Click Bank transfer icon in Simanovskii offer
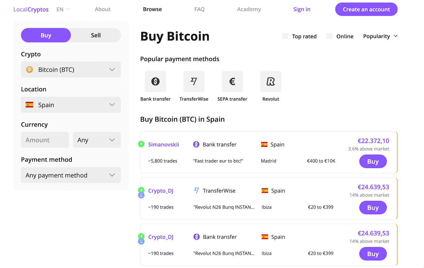424x268 pixels. pos(196,144)
